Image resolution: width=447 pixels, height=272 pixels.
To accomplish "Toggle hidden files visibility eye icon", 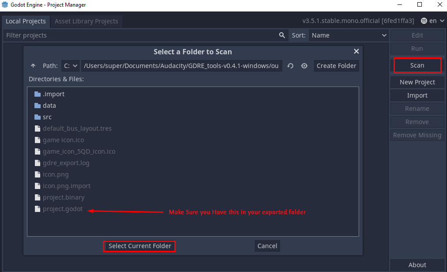I will click(304, 66).
